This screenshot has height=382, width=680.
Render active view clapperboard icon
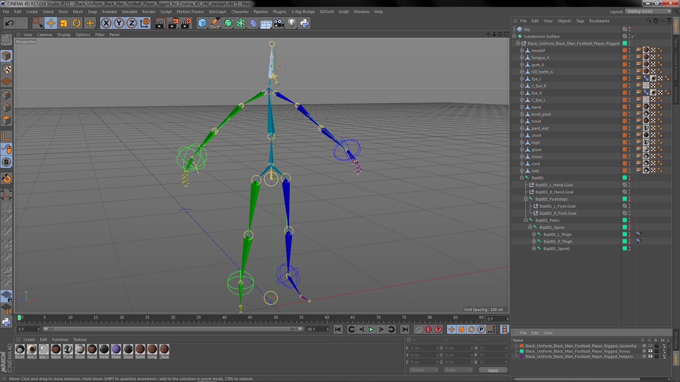coord(160,23)
